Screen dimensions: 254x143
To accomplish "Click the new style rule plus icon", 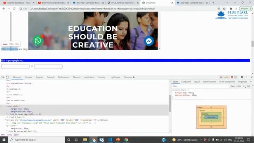I will tap(244, 86).
